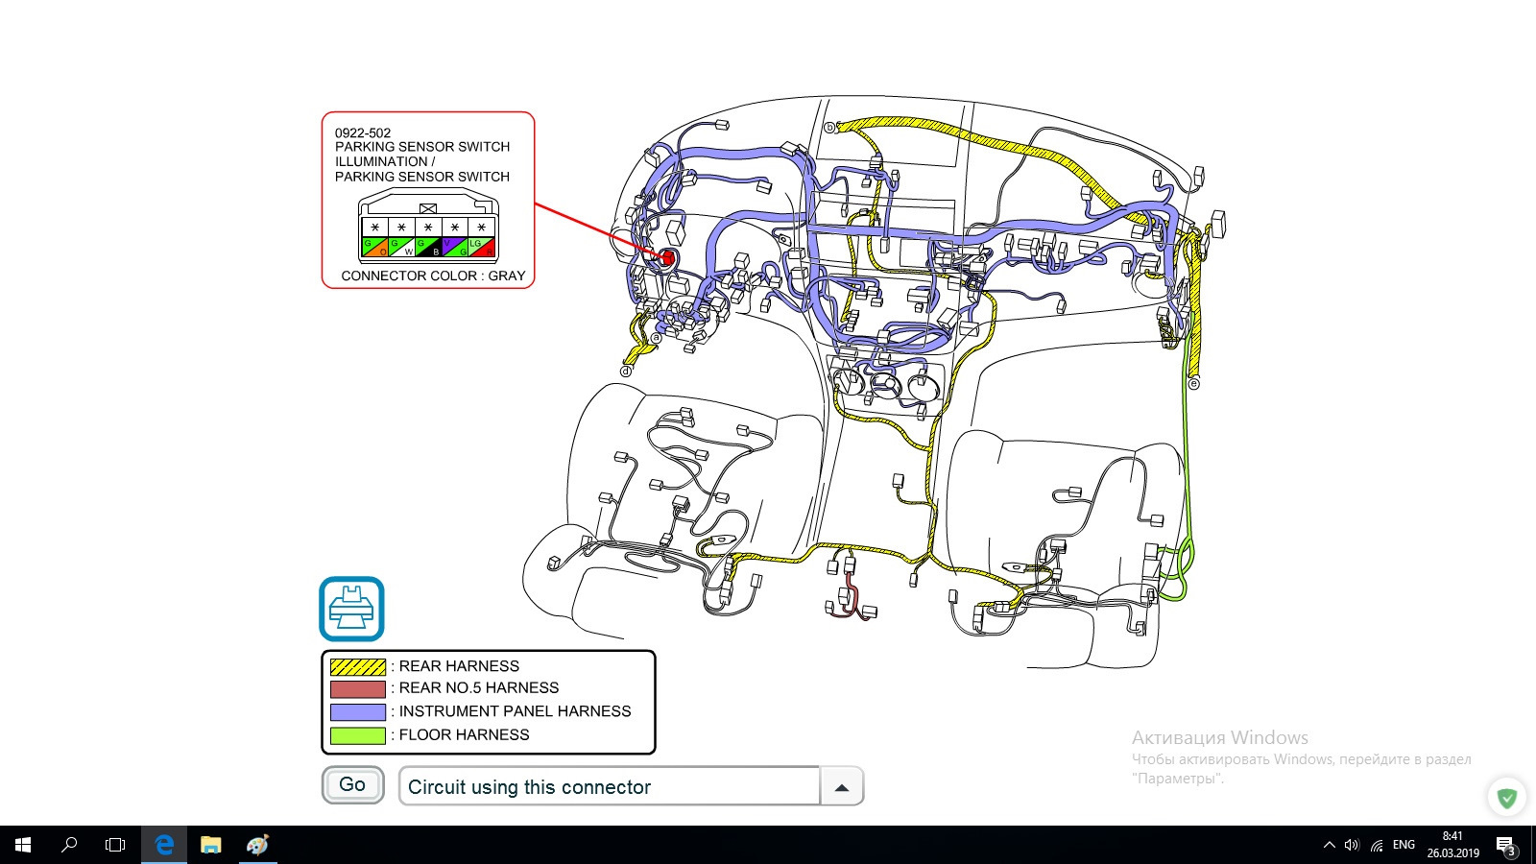Open the volume control in tray

[1352, 845]
